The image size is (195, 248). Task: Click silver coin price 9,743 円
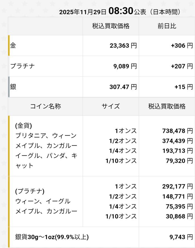(181, 237)
